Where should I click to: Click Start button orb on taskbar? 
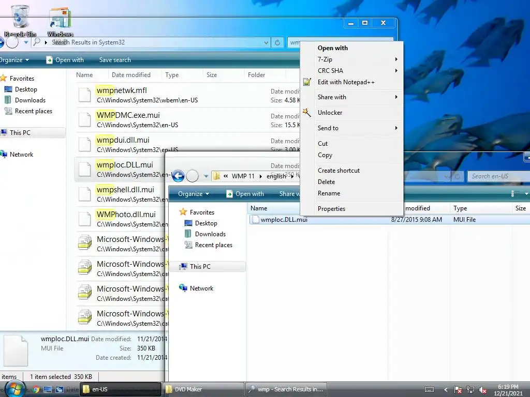point(14,389)
